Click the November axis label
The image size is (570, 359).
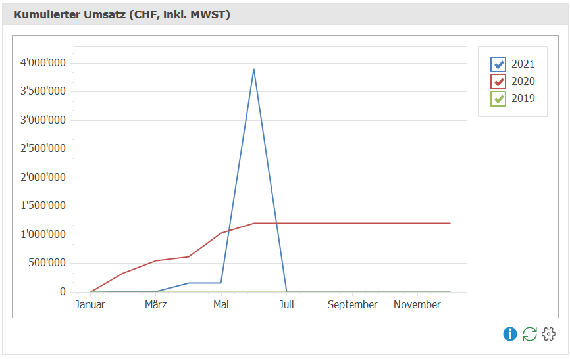click(x=417, y=304)
